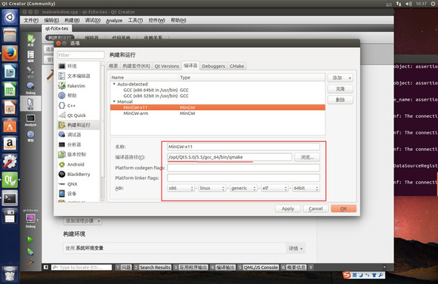
Task: Collapse the Auto-detected compilers group
Action: point(114,84)
